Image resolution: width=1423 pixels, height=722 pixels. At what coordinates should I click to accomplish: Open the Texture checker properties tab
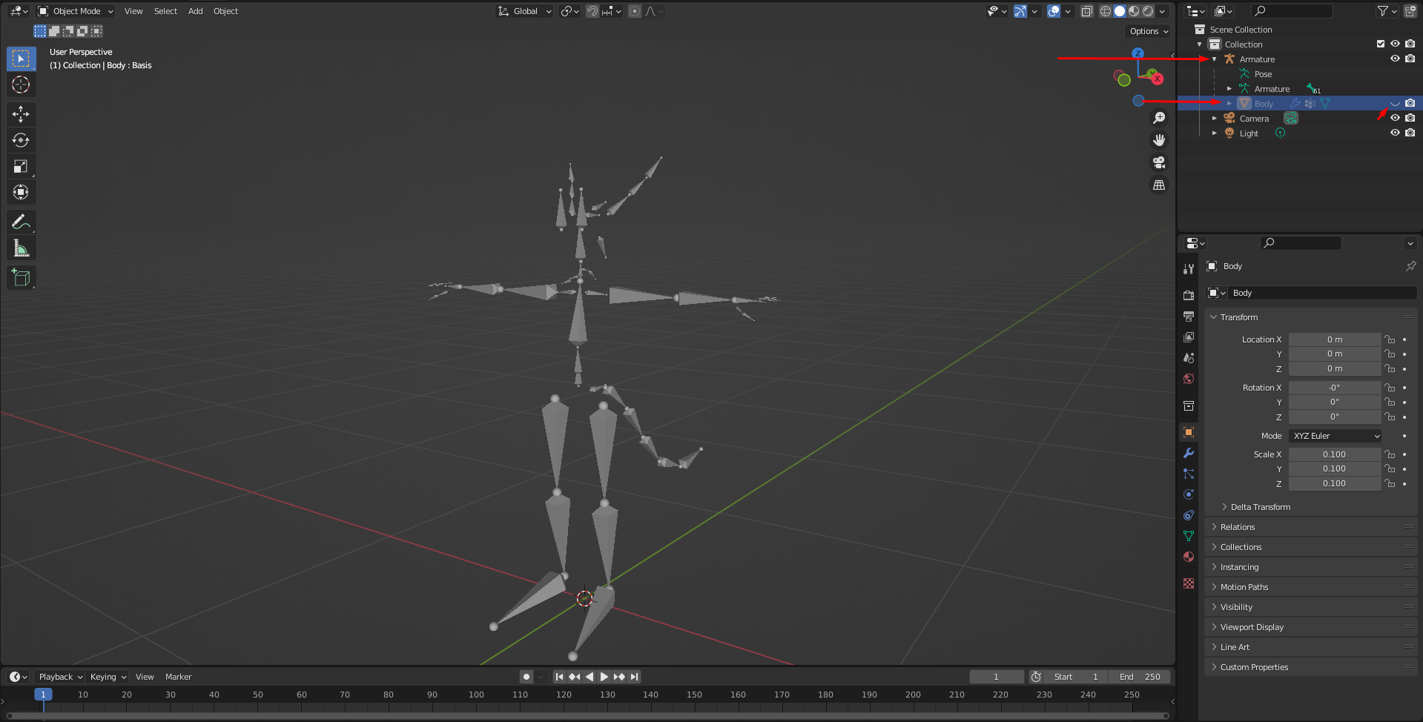[x=1189, y=583]
